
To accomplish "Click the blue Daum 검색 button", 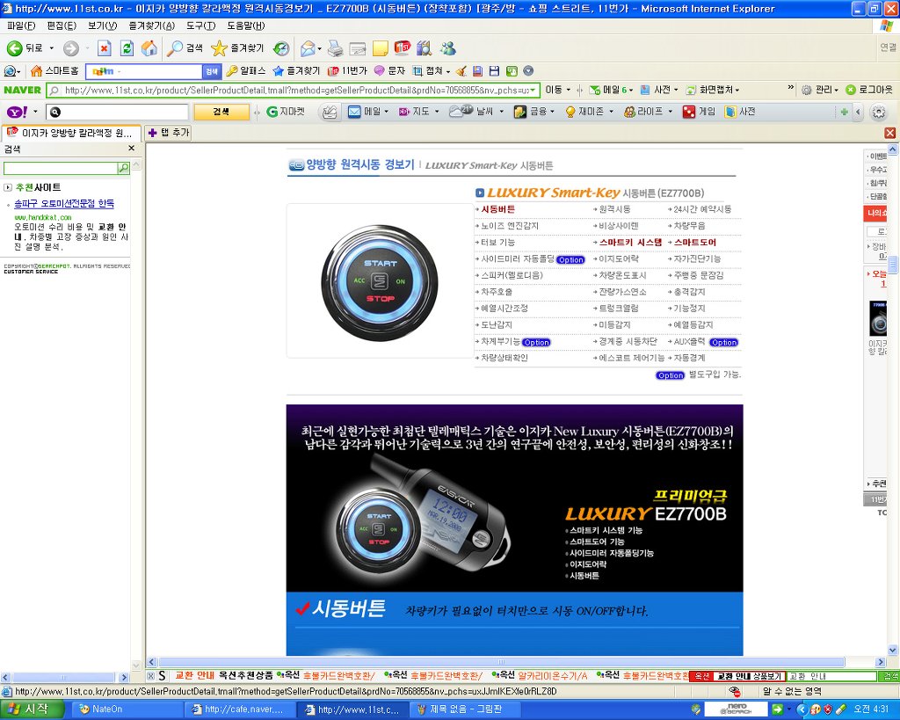I will pos(211,70).
